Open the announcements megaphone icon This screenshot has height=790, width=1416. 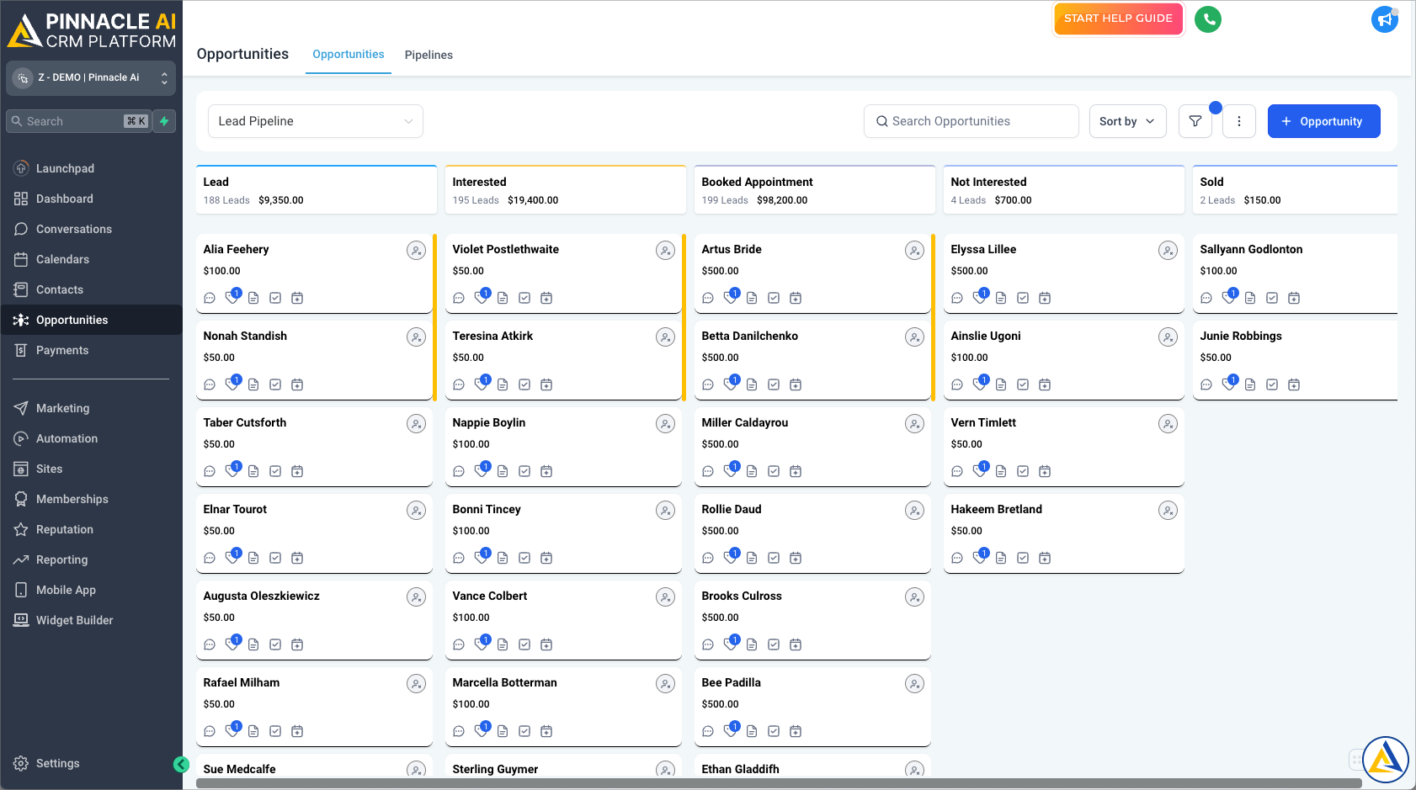pos(1384,19)
